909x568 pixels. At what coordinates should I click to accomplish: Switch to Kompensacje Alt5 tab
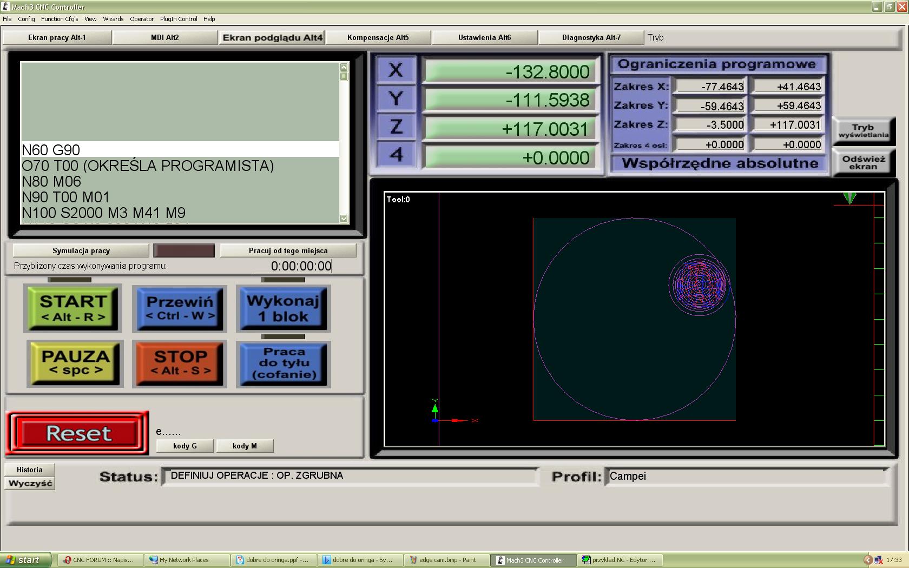tap(378, 37)
